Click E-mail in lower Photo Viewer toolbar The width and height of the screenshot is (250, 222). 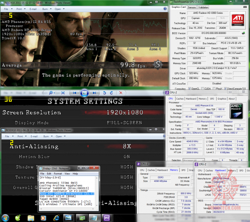pyautogui.click(x=34, y=136)
